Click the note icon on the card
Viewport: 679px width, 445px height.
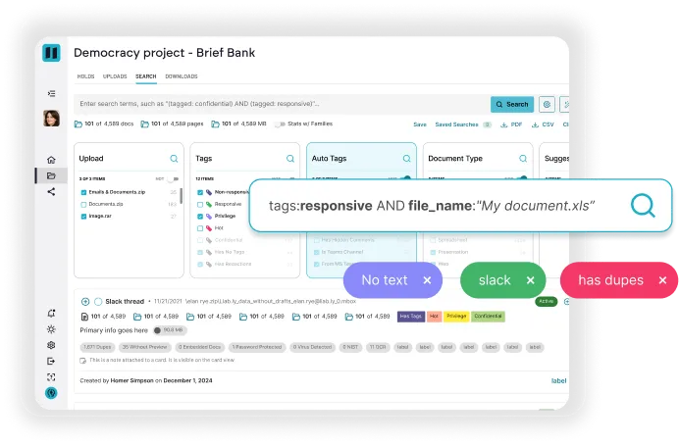coord(82,361)
